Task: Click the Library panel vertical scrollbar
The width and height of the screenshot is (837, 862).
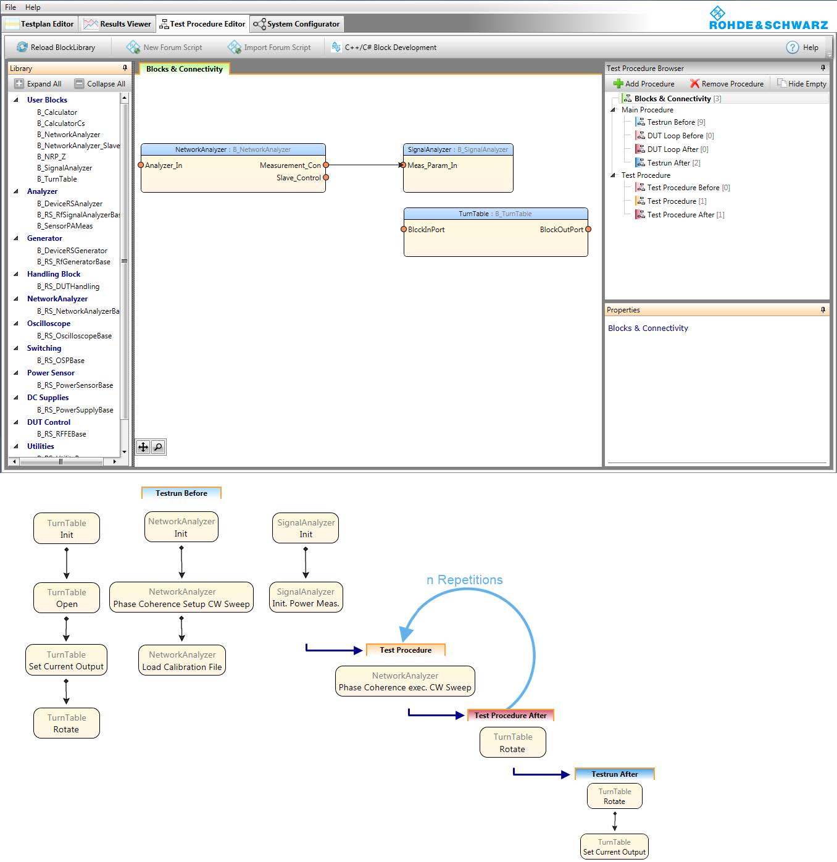Action: point(124,261)
